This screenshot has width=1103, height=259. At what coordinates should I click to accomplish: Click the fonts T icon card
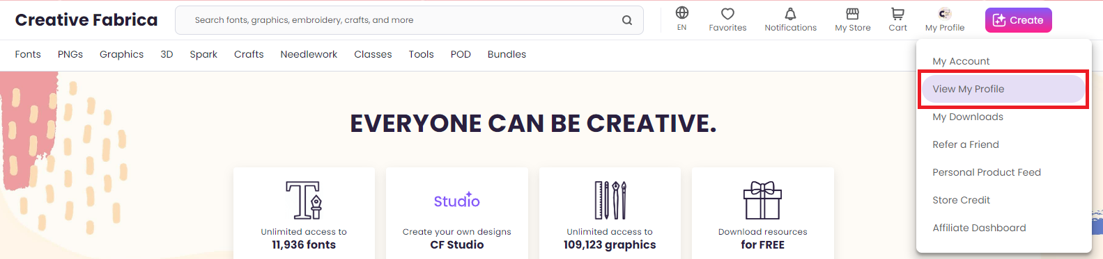(x=304, y=213)
